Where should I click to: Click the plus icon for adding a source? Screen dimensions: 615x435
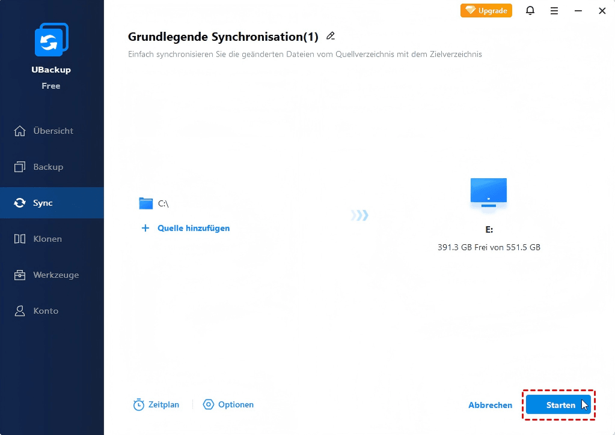(x=145, y=228)
